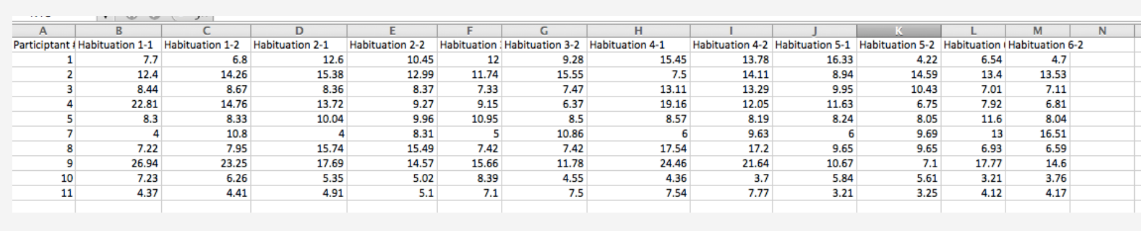1141x231 pixels.
Task: Select the cell with value 16.33
Action: tap(814, 60)
